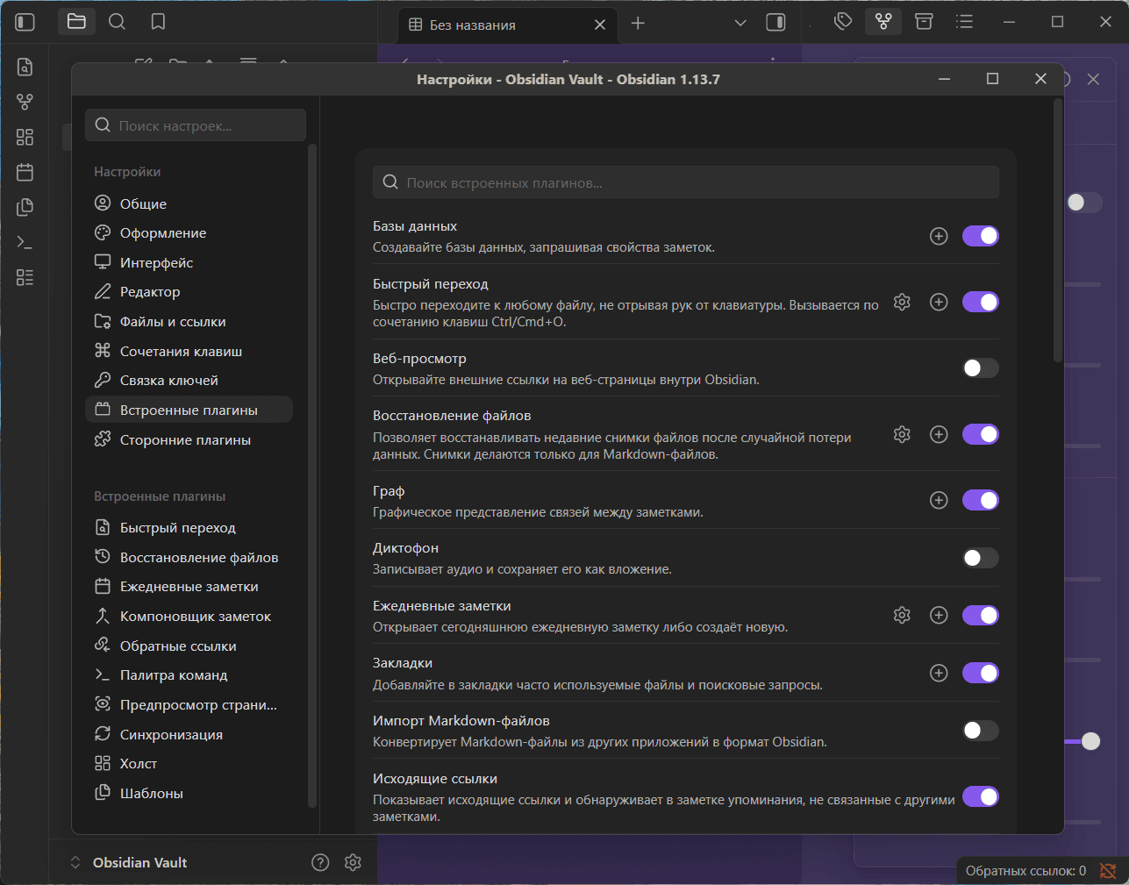Click the help icon beside Obsidian Vault
The height and width of the screenshot is (885, 1129).
320,862
